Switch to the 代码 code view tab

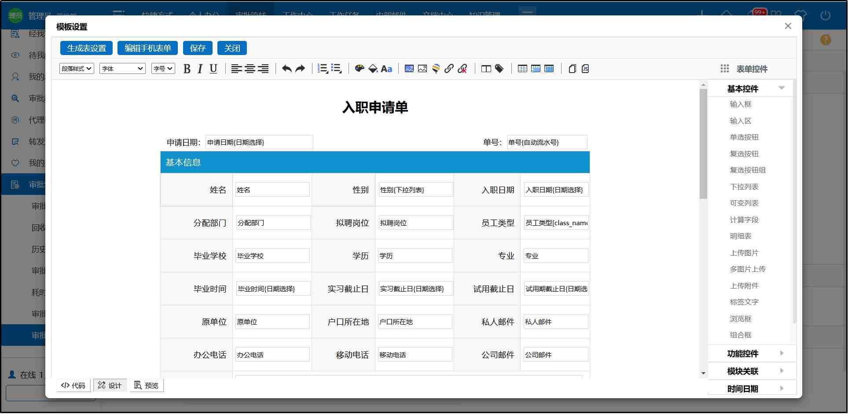point(73,386)
